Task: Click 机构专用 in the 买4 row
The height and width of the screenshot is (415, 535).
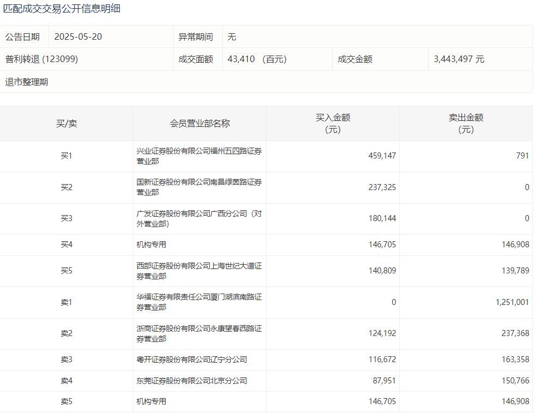Action: 151,245
